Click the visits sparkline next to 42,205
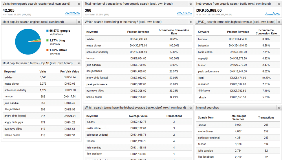The width and height of the screenshot is (282, 160). click(x=73, y=13)
